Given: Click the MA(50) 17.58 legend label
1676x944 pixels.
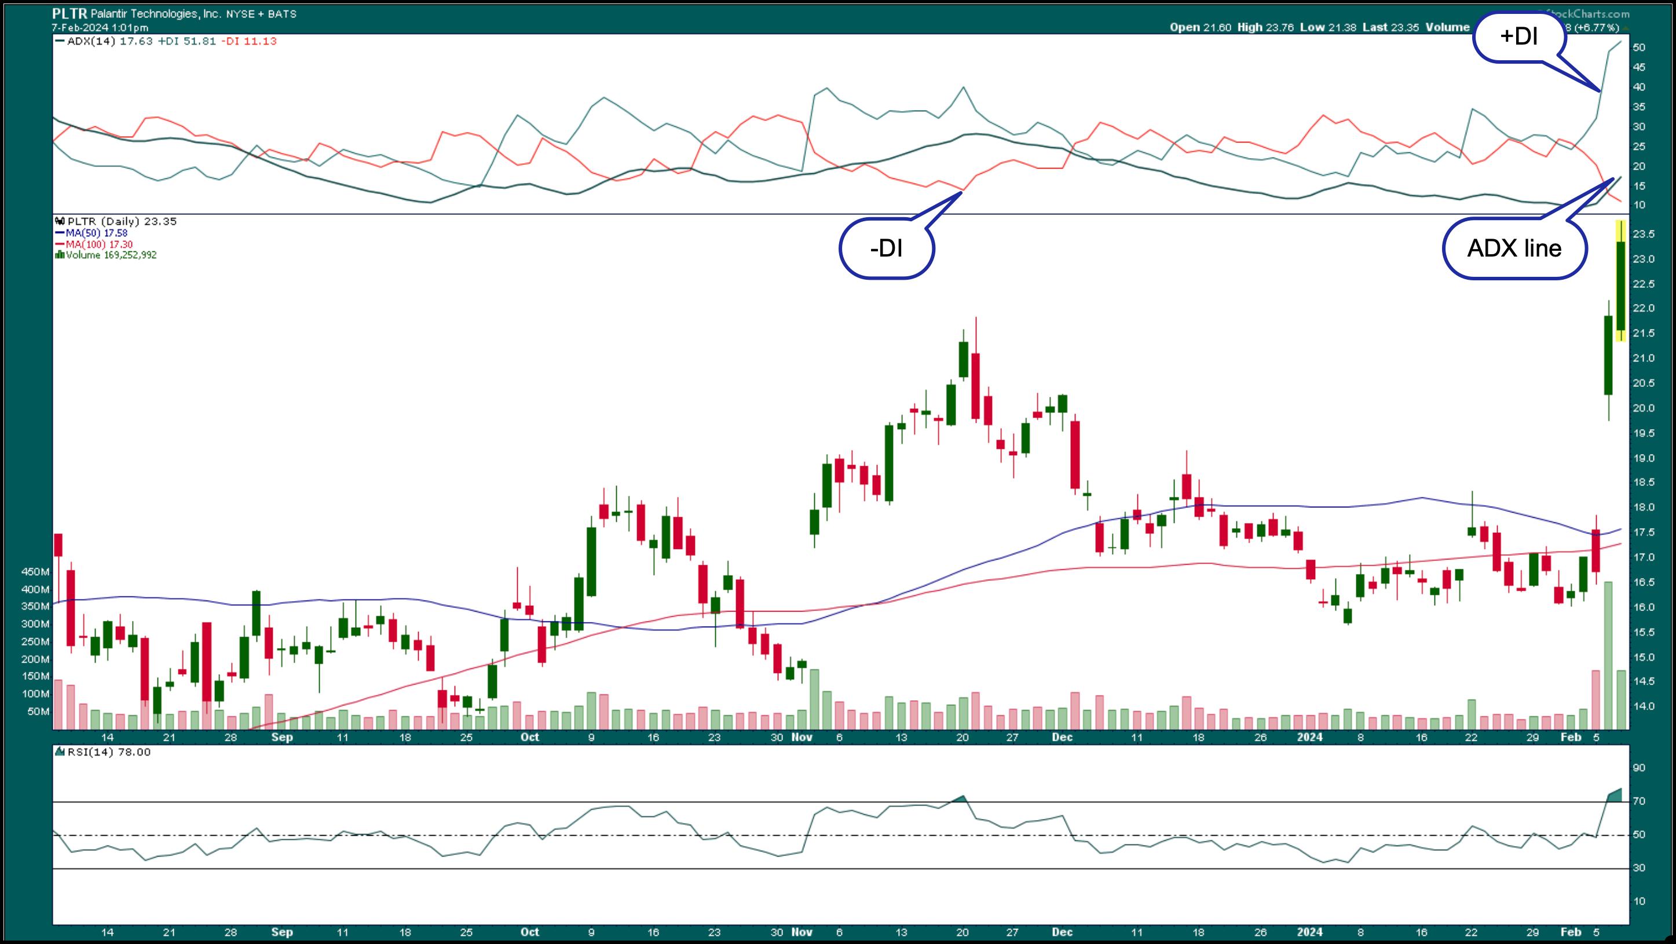Looking at the screenshot, I should click(x=96, y=233).
